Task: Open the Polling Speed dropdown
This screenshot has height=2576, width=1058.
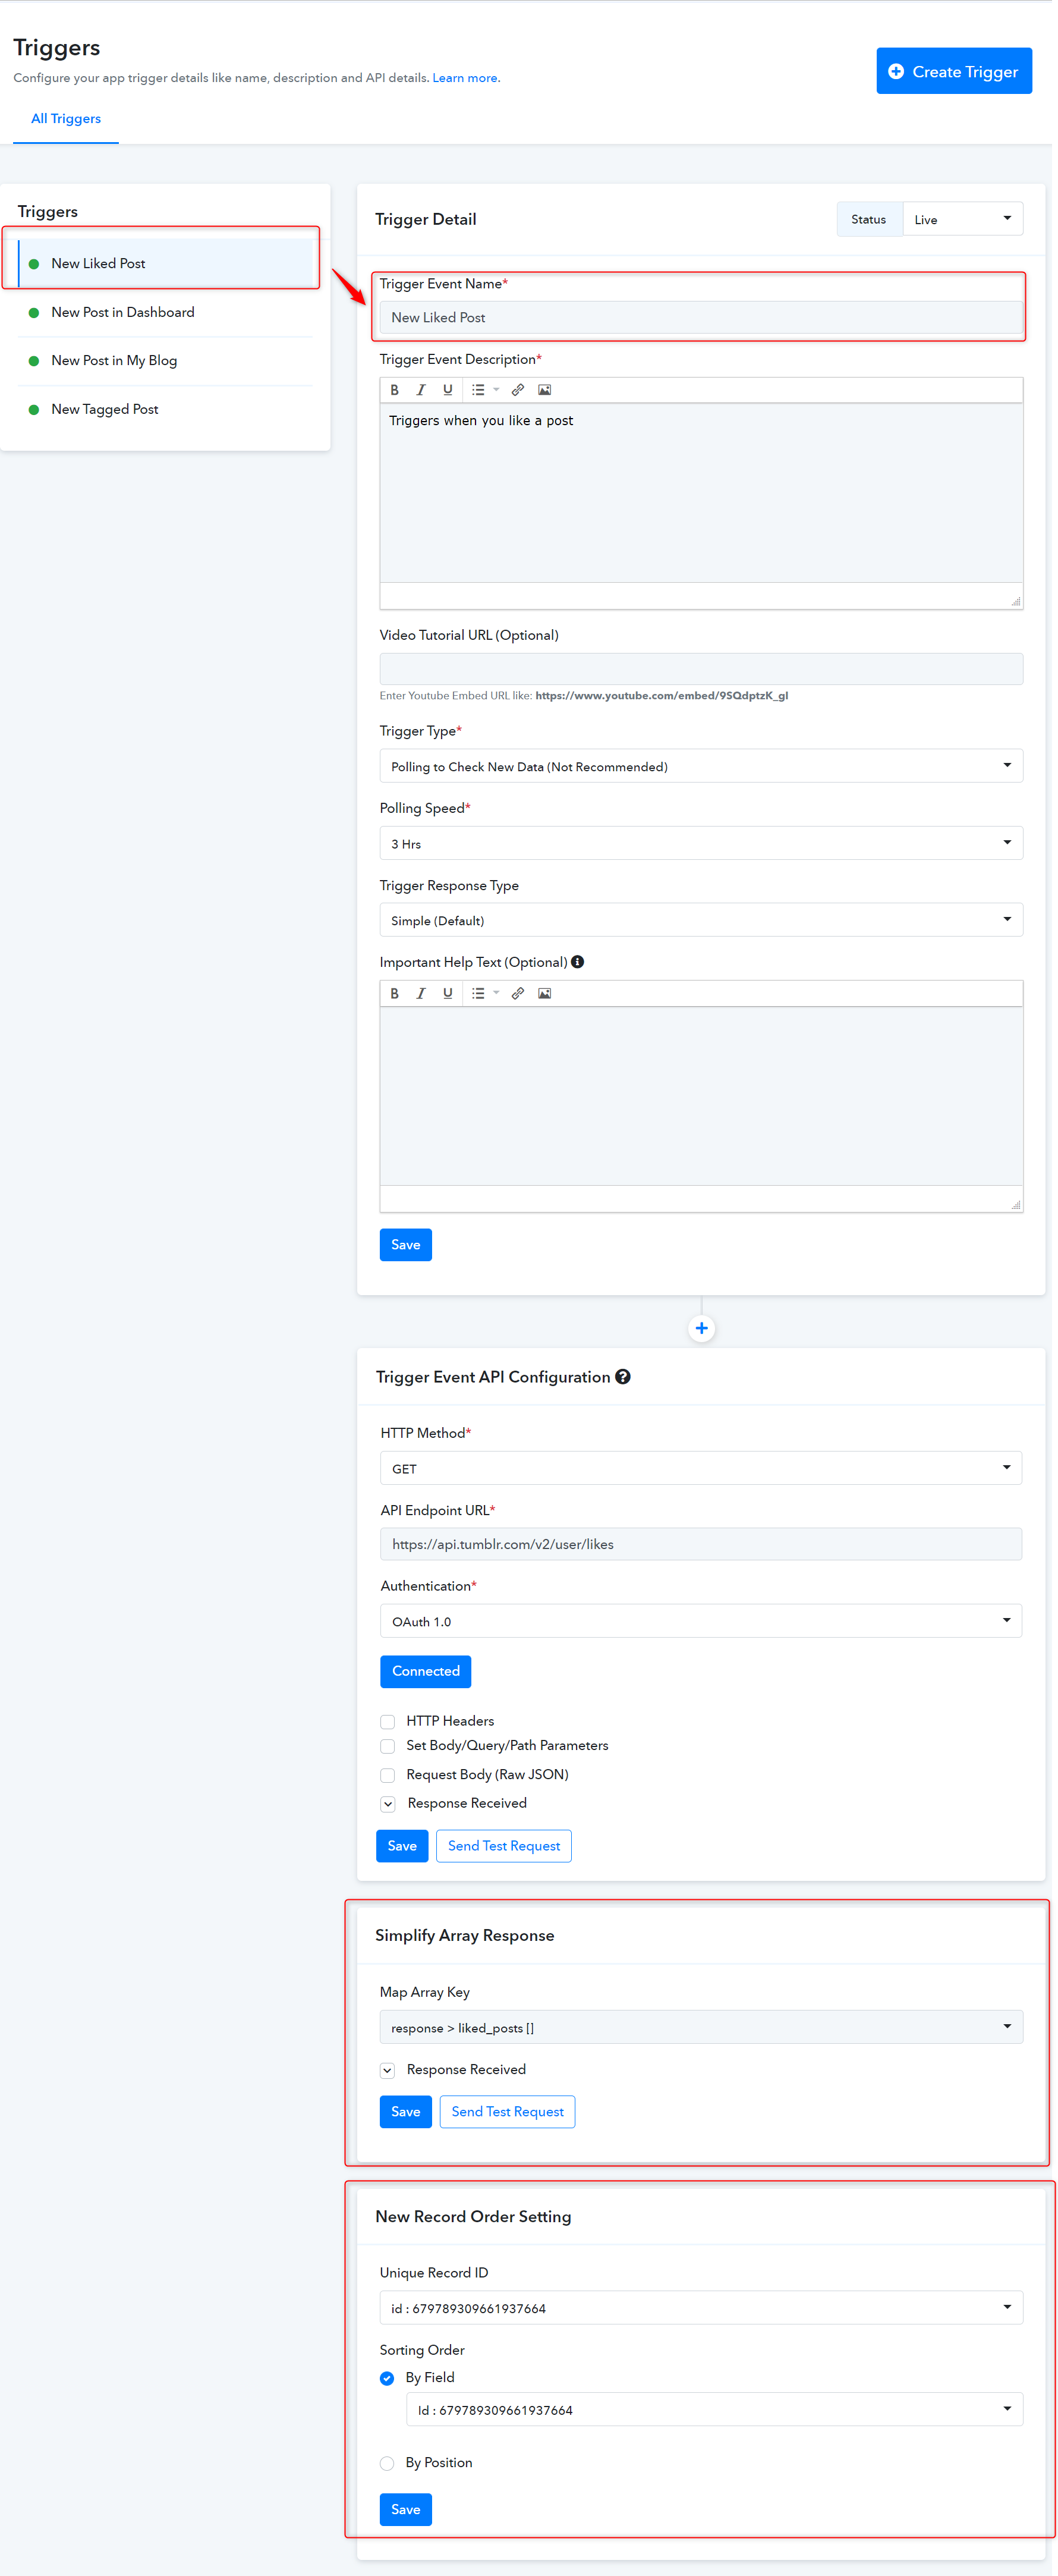Action: pos(701,843)
